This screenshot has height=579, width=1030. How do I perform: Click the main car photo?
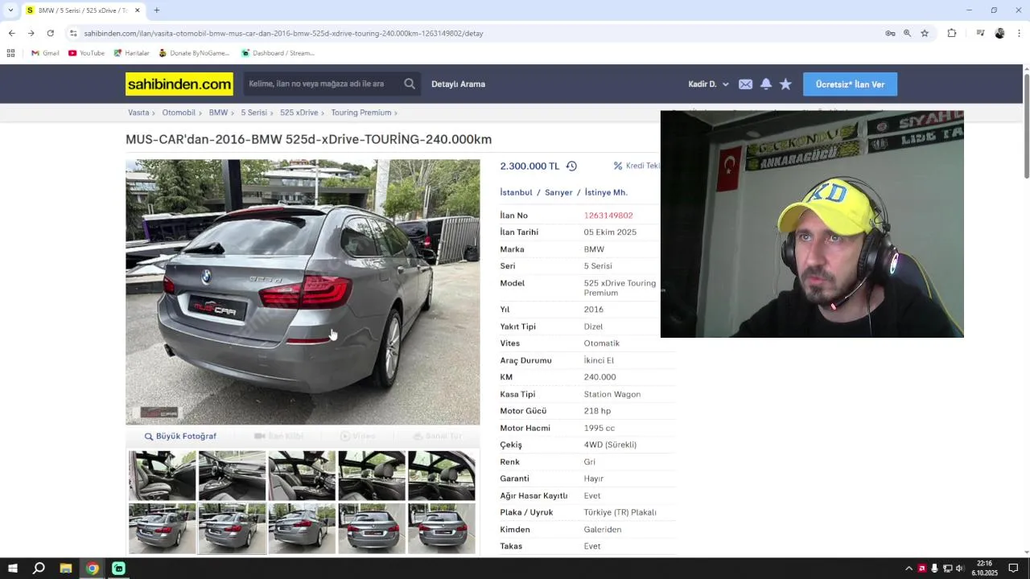(x=303, y=292)
